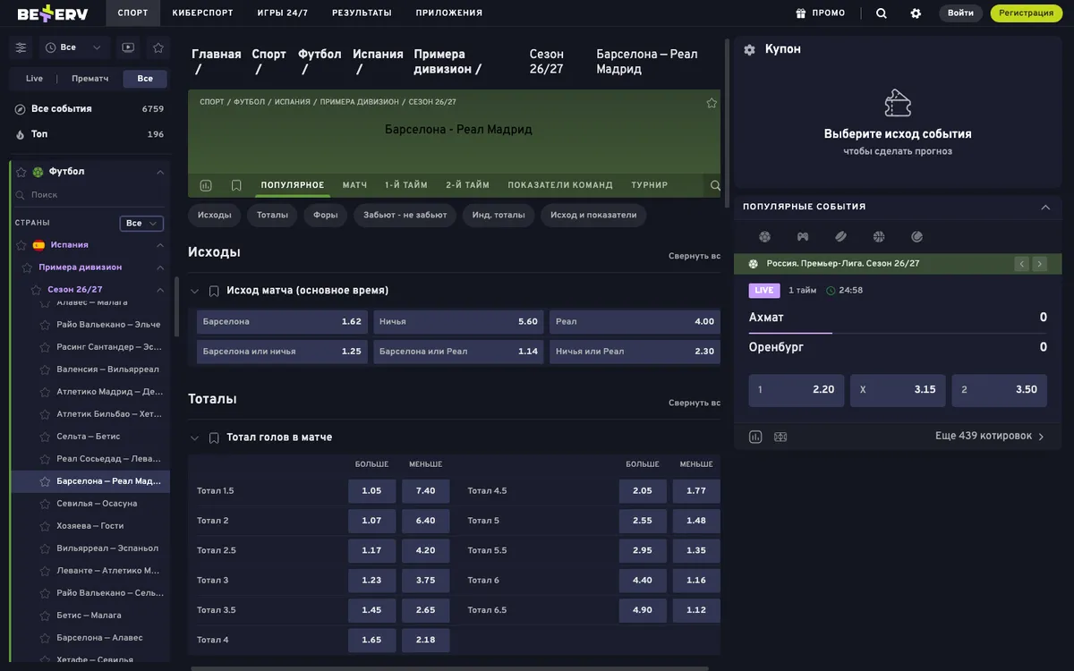Filter popular events by tennis icon

coord(917,237)
